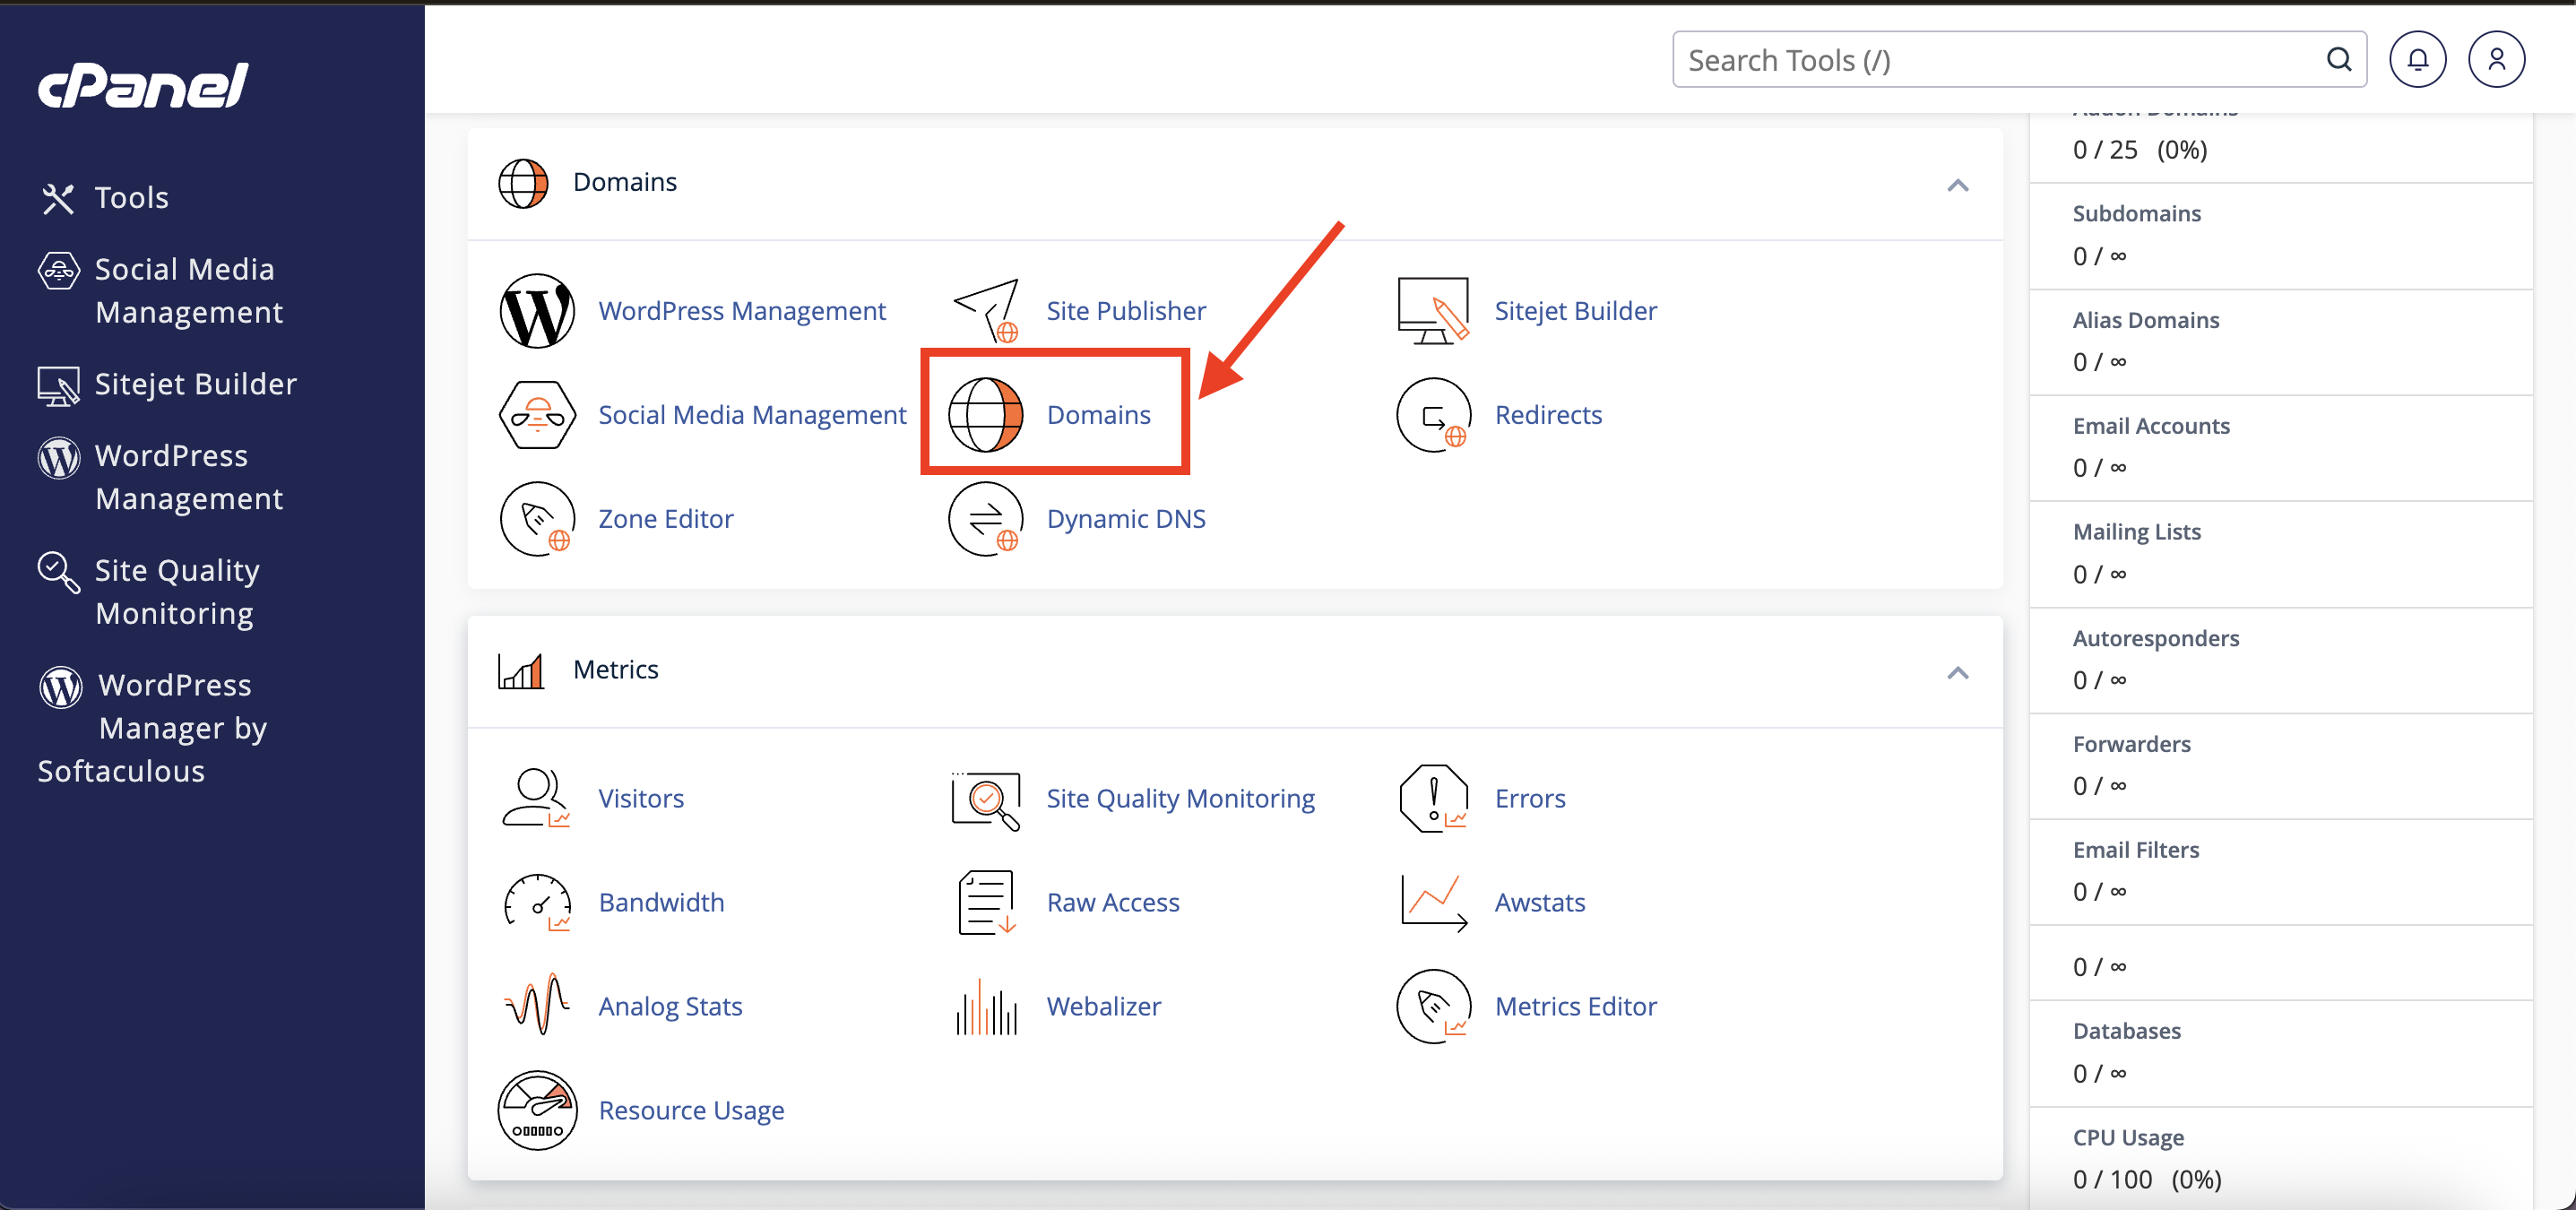The image size is (2576, 1210).
Task: Click the Zone Editor icon
Action: (x=537, y=519)
